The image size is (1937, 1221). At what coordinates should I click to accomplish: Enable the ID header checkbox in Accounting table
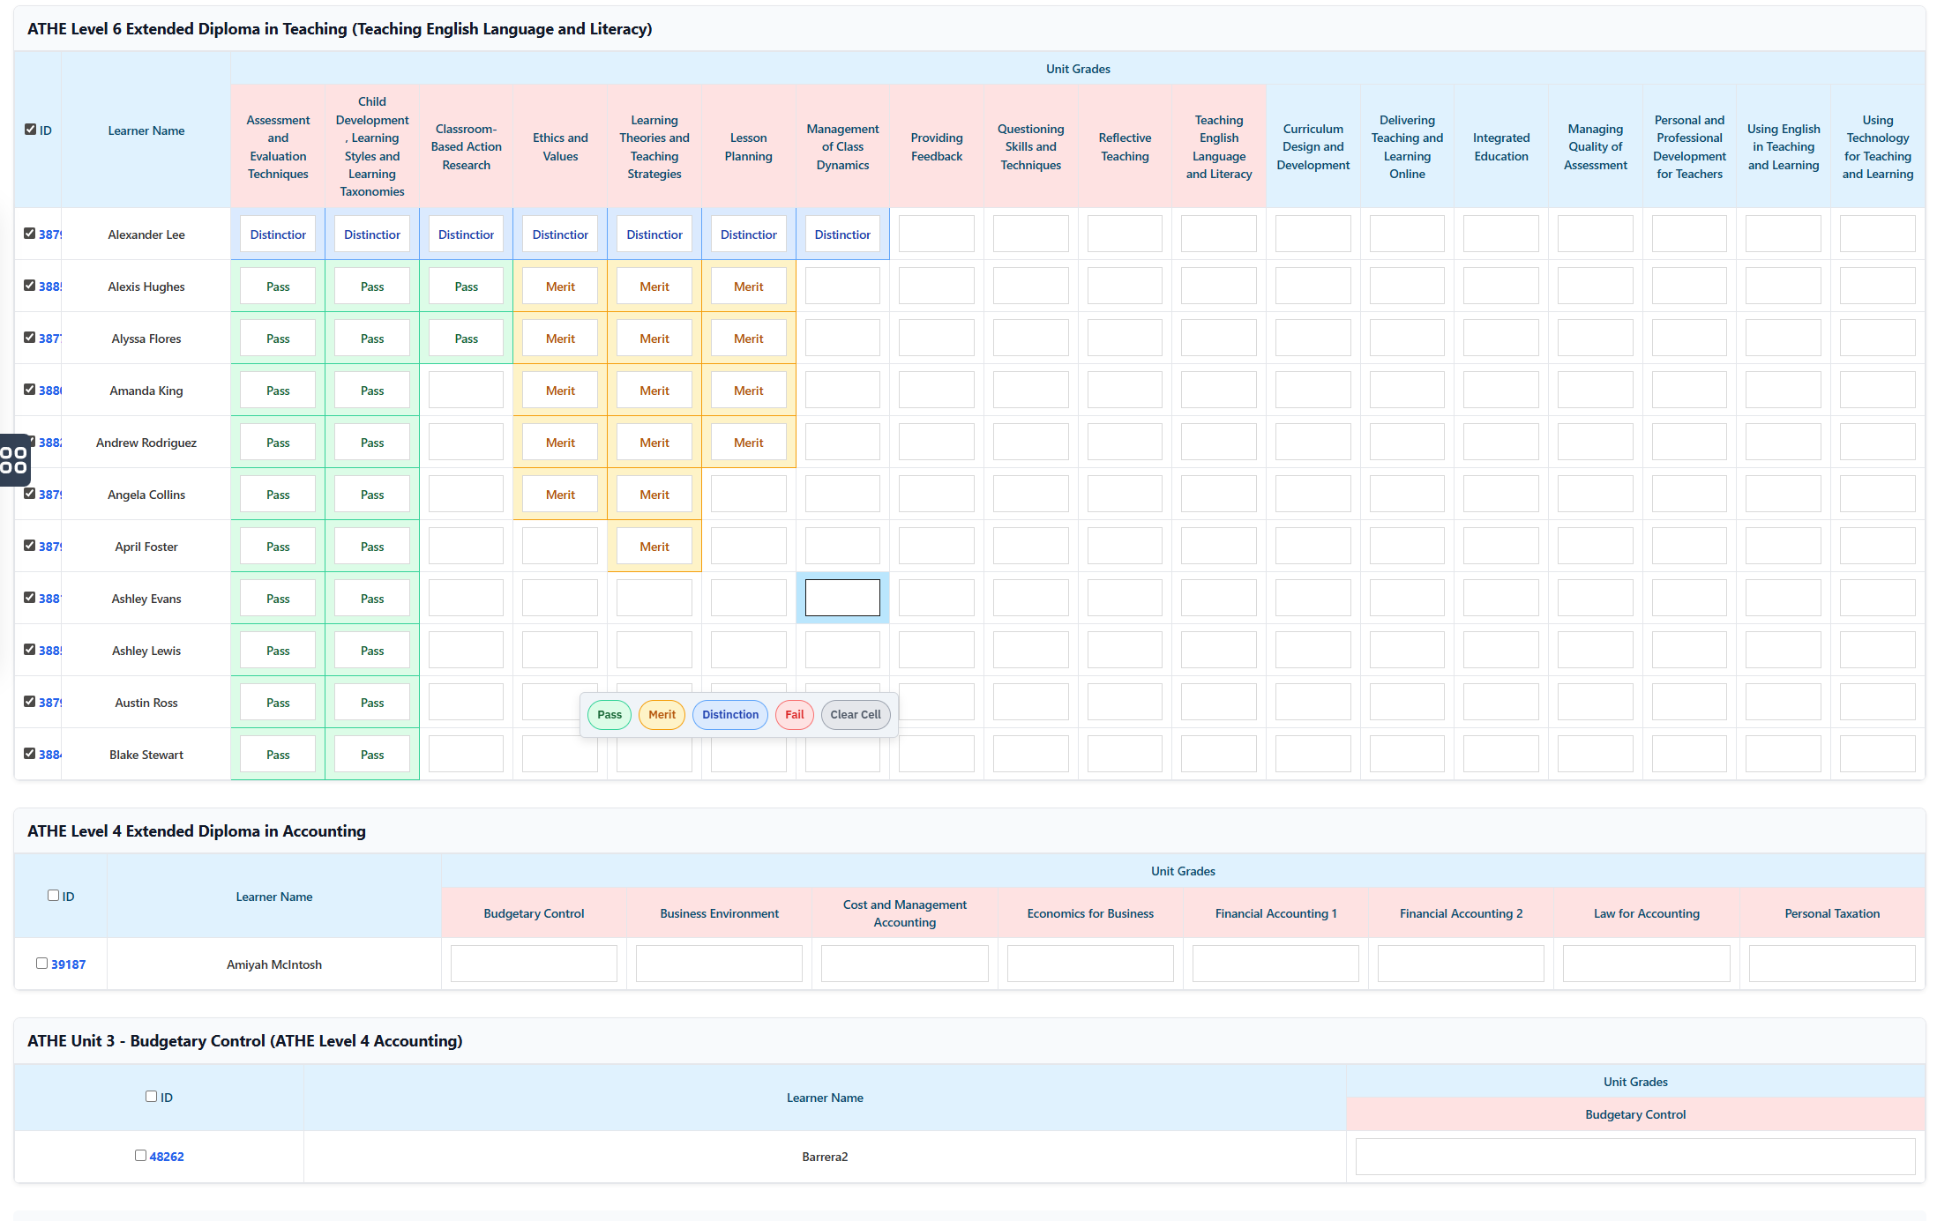[52, 895]
